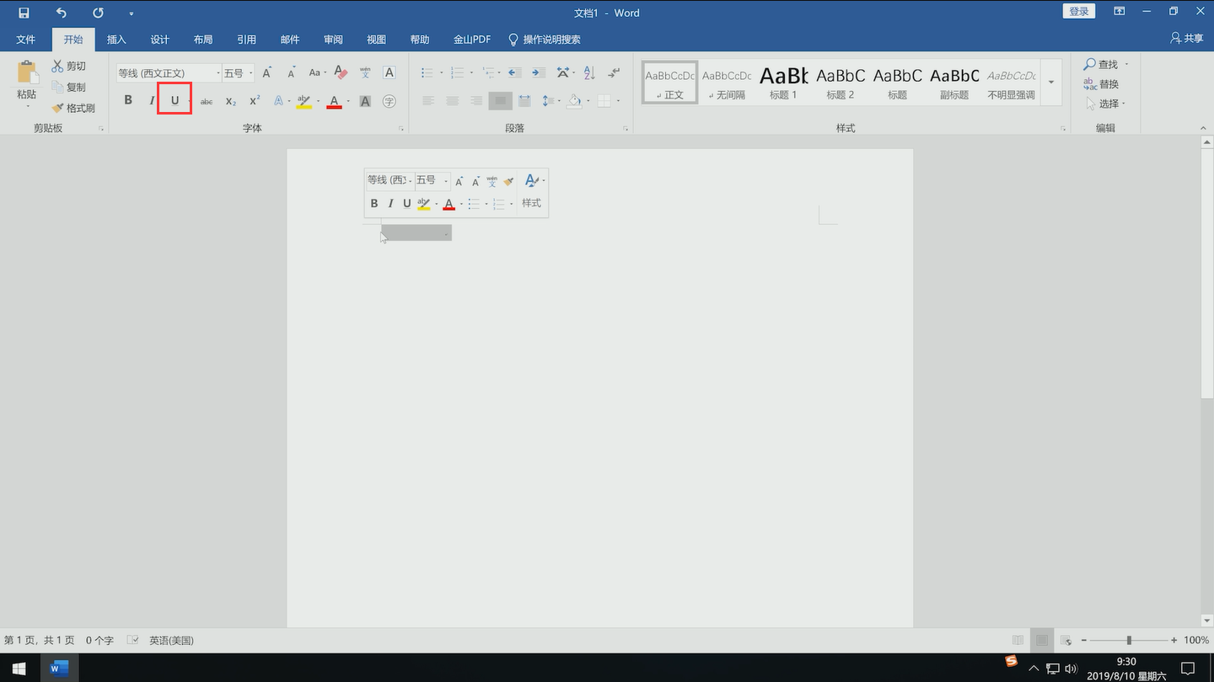
Task: Toggle show paragraph marks
Action: pos(615,73)
